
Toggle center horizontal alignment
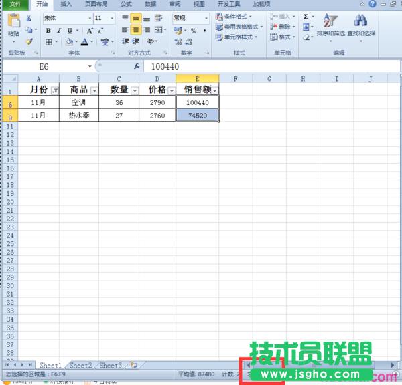coord(137,31)
